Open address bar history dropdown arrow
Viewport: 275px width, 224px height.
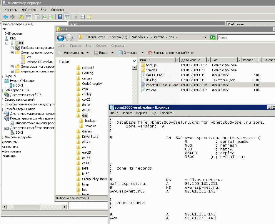[x=205, y=37]
